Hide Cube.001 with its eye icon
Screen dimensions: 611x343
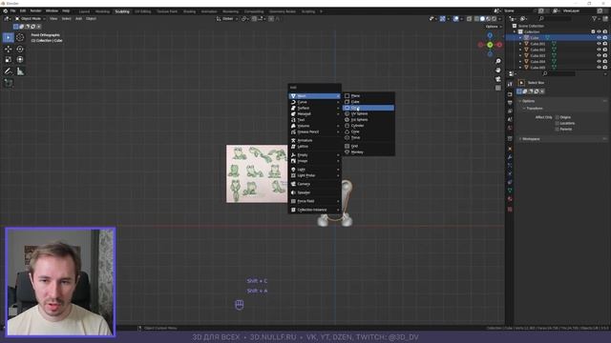pyautogui.click(x=599, y=44)
